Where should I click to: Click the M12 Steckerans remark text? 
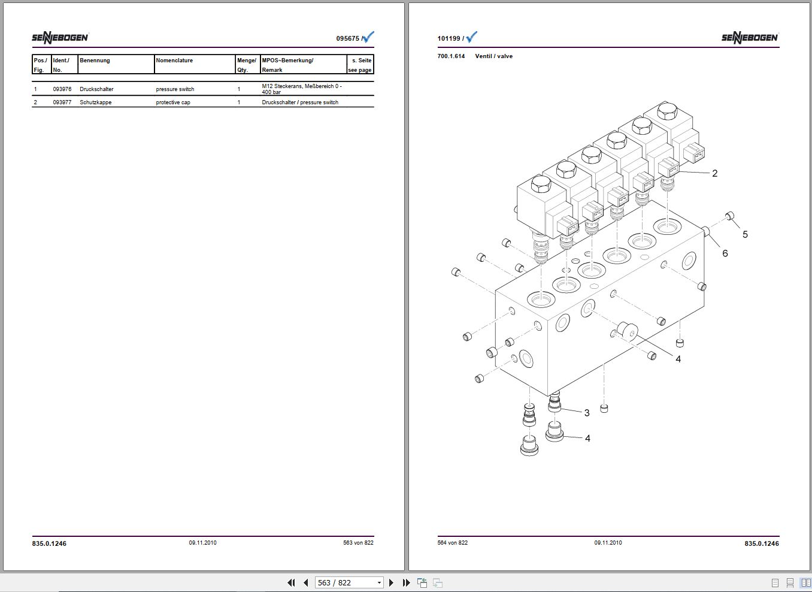pyautogui.click(x=302, y=89)
